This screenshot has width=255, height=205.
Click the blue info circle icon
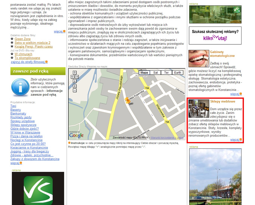tap(20, 87)
